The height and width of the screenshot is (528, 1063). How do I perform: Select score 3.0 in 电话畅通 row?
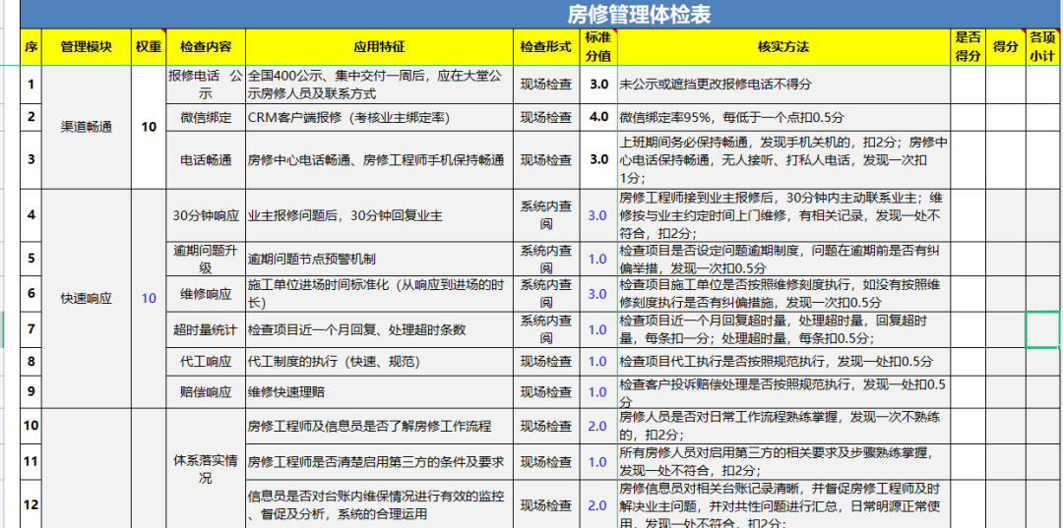tap(598, 159)
